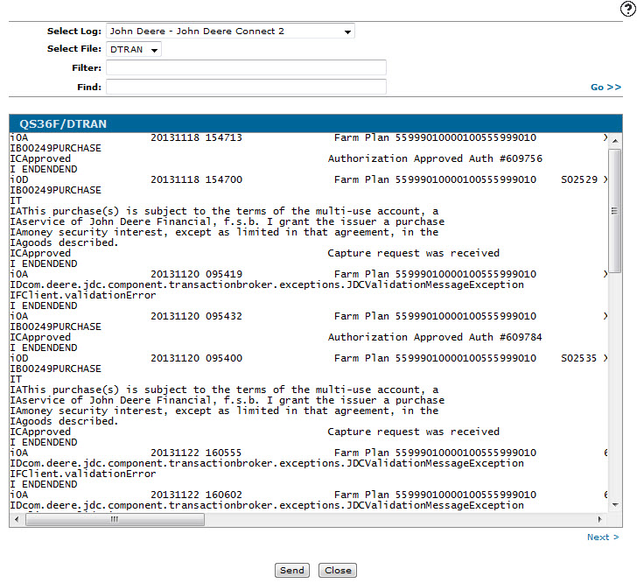637x583 pixels.
Task: Follow the Go >> link
Action: coord(605,88)
